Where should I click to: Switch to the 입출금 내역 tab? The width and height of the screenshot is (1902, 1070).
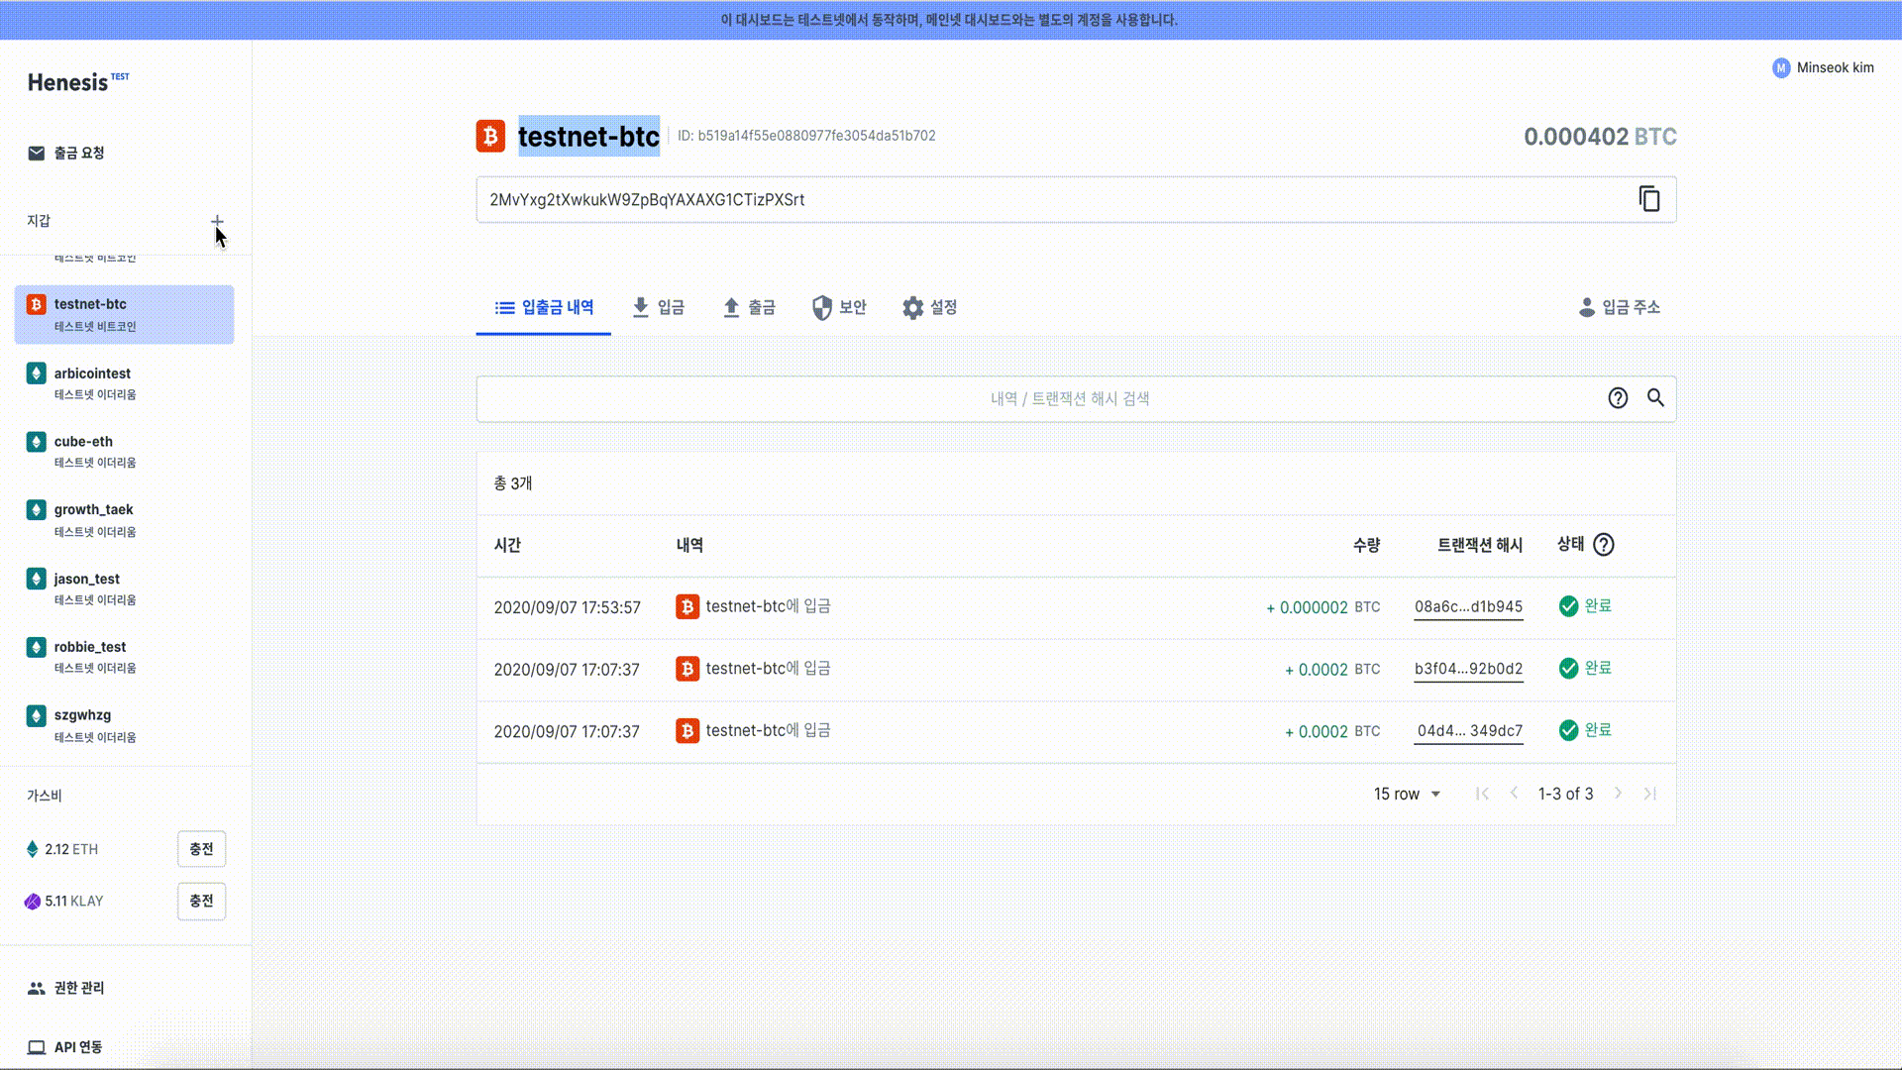coord(544,307)
